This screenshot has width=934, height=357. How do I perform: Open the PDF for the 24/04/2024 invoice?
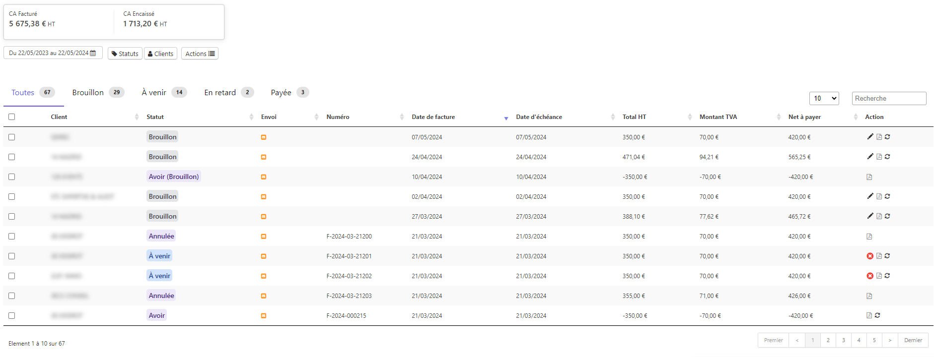tap(879, 157)
